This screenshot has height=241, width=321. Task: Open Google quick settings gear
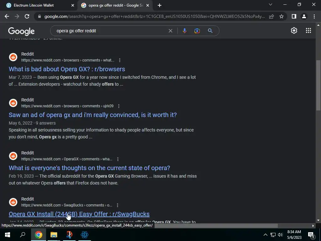pyautogui.click(x=294, y=30)
